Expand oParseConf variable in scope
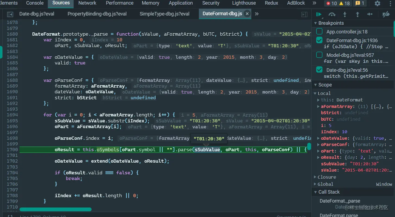The width and height of the screenshot is (395, 217). pyautogui.click(x=318, y=144)
